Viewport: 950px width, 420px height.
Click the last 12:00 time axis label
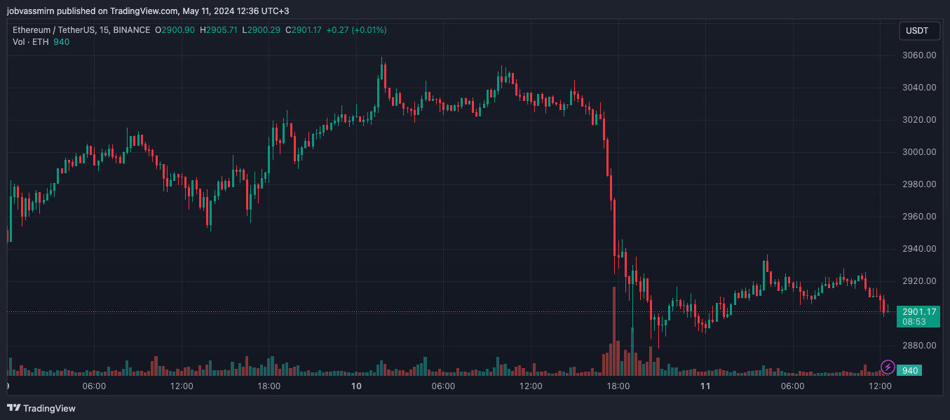point(880,386)
